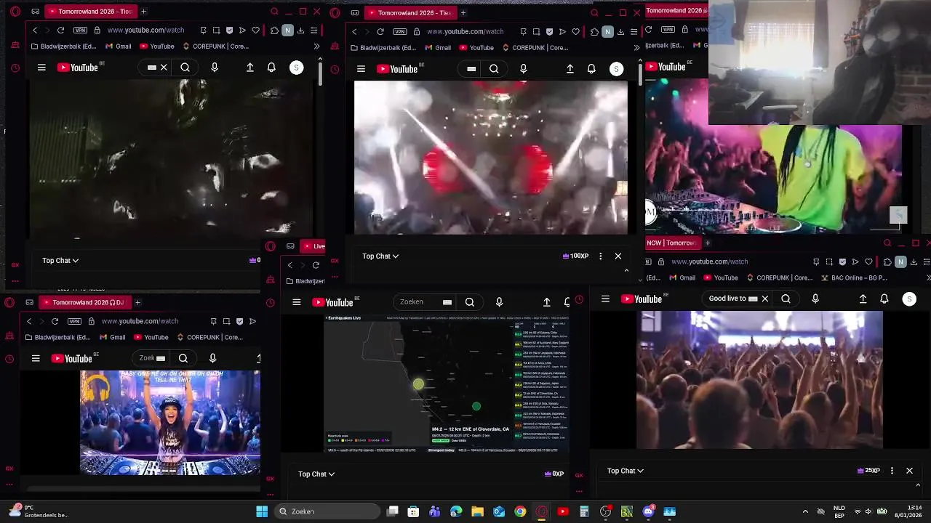Open Windows Start menu

pos(262,511)
